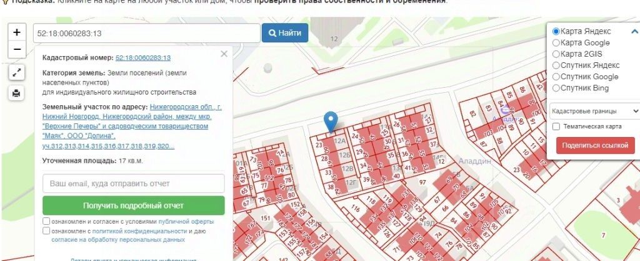The width and height of the screenshot is (640, 261).
Task: Click Получить подробный отчет button
Action: pos(134,206)
